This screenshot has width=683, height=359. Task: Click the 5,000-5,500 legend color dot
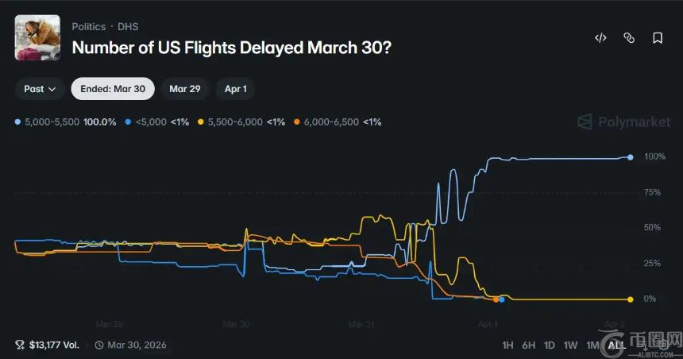click(19, 122)
